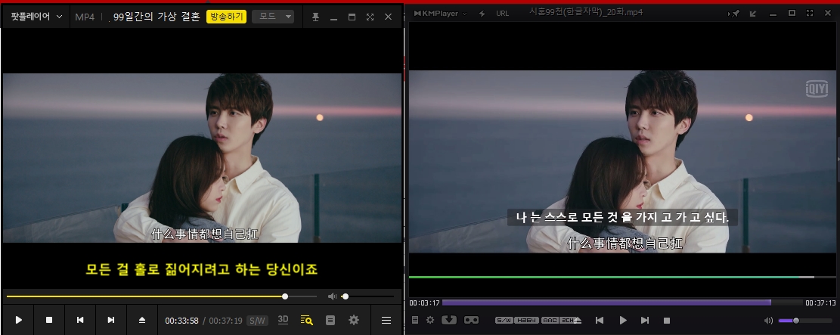This screenshot has width=840, height=335.
Task: Skip to next file in KMPlayer
Action: [x=645, y=320]
